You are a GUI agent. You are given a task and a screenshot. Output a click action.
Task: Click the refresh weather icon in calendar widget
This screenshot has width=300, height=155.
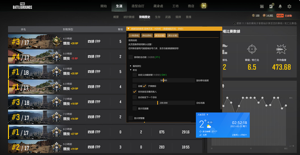click(201, 132)
